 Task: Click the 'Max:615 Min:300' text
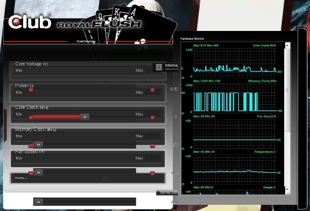point(206,45)
